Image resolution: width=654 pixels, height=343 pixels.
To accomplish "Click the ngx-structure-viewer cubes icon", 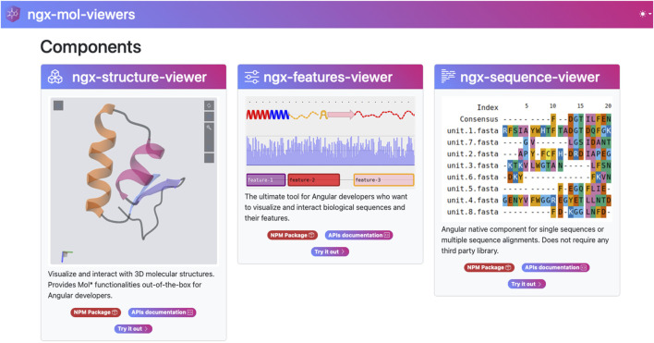I will click(x=55, y=77).
